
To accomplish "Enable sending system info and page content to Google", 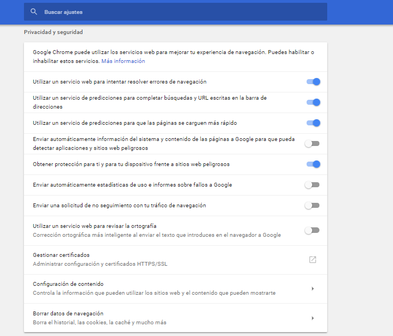I will (312, 144).
